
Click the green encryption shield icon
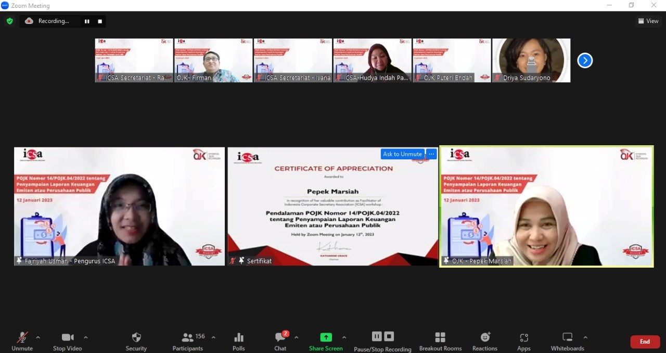pyautogui.click(x=9, y=21)
